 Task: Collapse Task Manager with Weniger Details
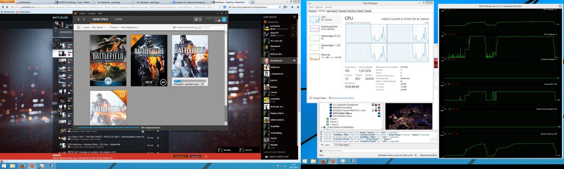click(x=318, y=98)
